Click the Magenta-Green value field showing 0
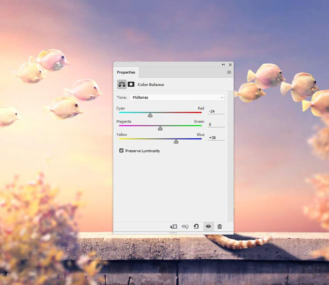This screenshot has width=329, height=285. tap(216, 124)
